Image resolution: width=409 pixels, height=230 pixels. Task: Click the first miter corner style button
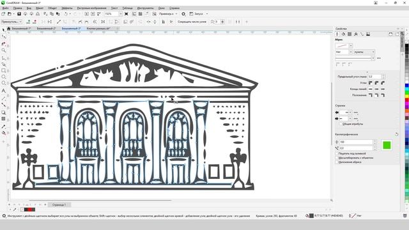(x=371, y=83)
